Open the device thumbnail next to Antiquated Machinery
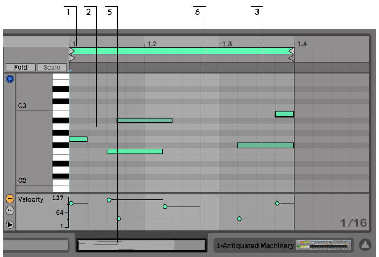This screenshot has width=379, height=257. (324, 245)
